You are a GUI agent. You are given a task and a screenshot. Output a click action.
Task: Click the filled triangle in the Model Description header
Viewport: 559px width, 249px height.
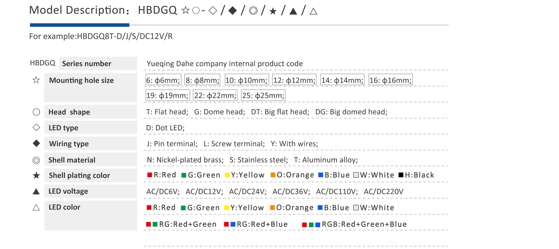pos(293,11)
